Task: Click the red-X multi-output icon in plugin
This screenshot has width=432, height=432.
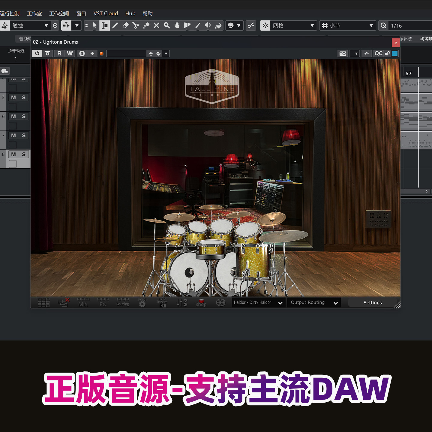Action: coord(63,302)
